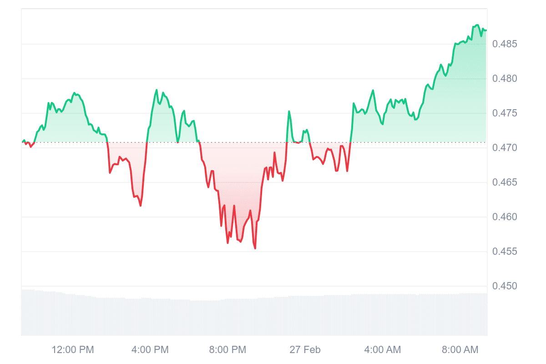This screenshot has height=364, width=546.
Task: Click the 0.455 price axis label
Action: point(505,252)
